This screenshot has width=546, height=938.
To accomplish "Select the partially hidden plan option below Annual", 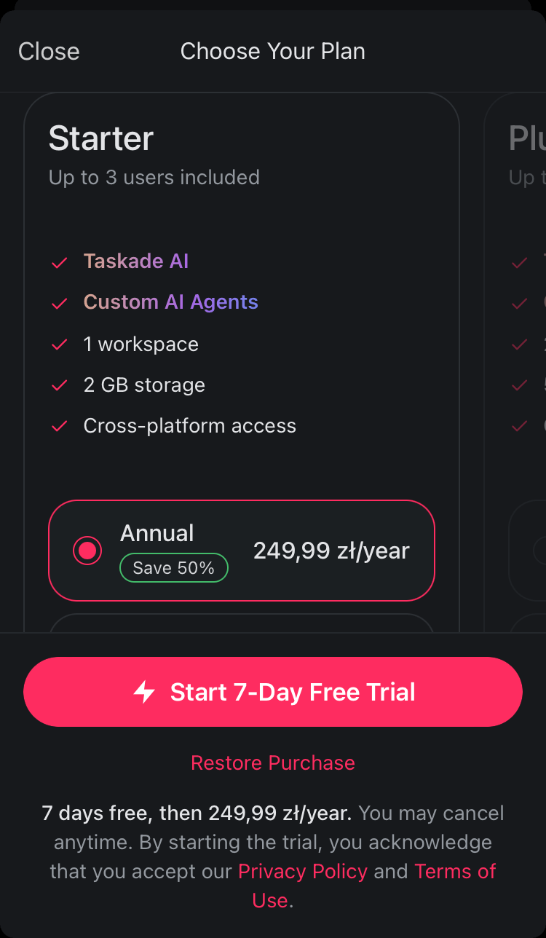I will point(242,623).
